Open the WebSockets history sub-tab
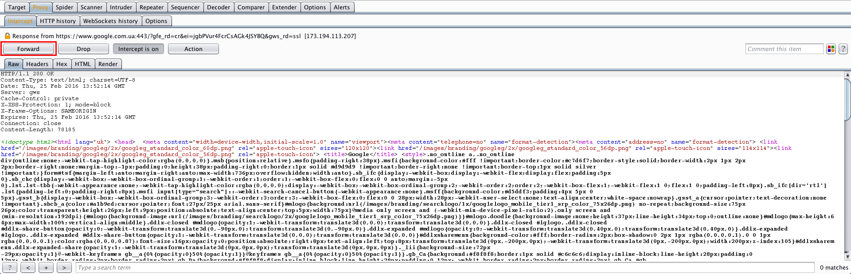This screenshot has height=274, width=851. [110, 21]
